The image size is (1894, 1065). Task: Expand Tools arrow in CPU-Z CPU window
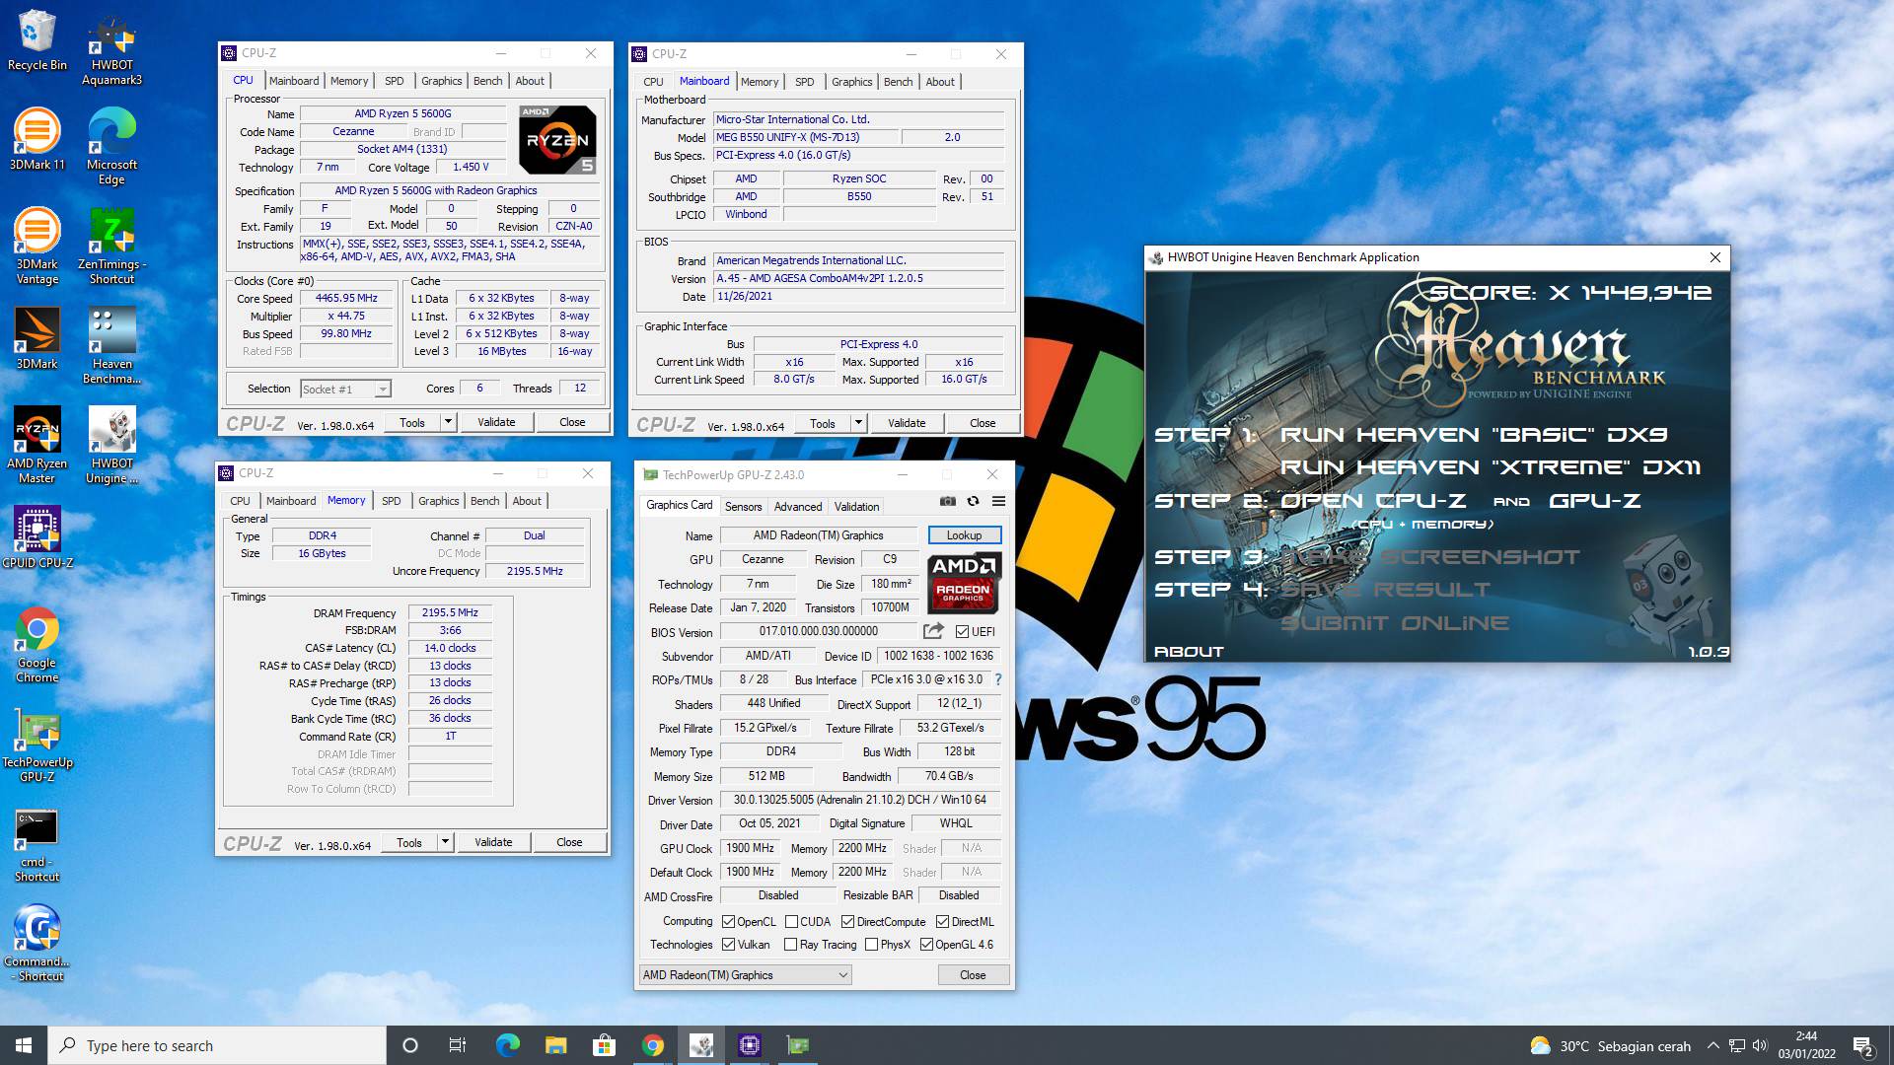click(448, 422)
